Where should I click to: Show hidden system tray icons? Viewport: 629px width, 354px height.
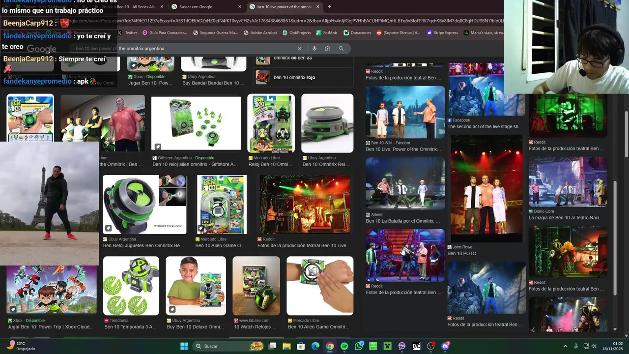pos(565,346)
